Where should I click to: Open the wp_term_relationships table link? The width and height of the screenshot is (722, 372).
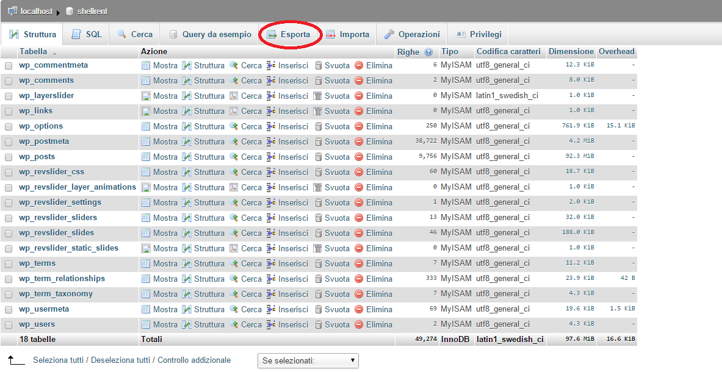tap(62, 279)
